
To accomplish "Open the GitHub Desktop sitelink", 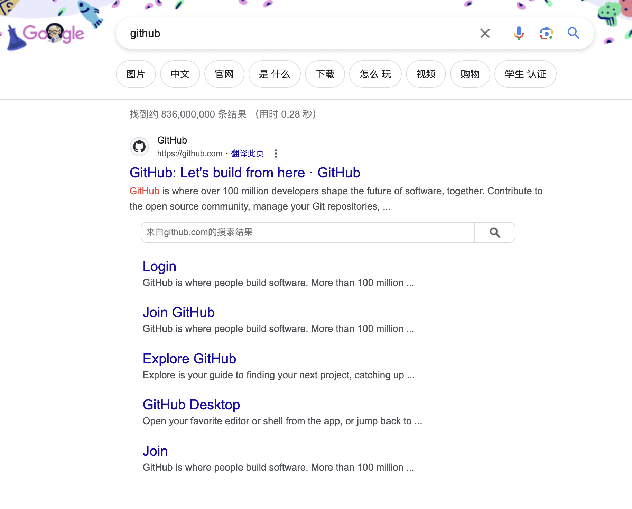I will 191,405.
